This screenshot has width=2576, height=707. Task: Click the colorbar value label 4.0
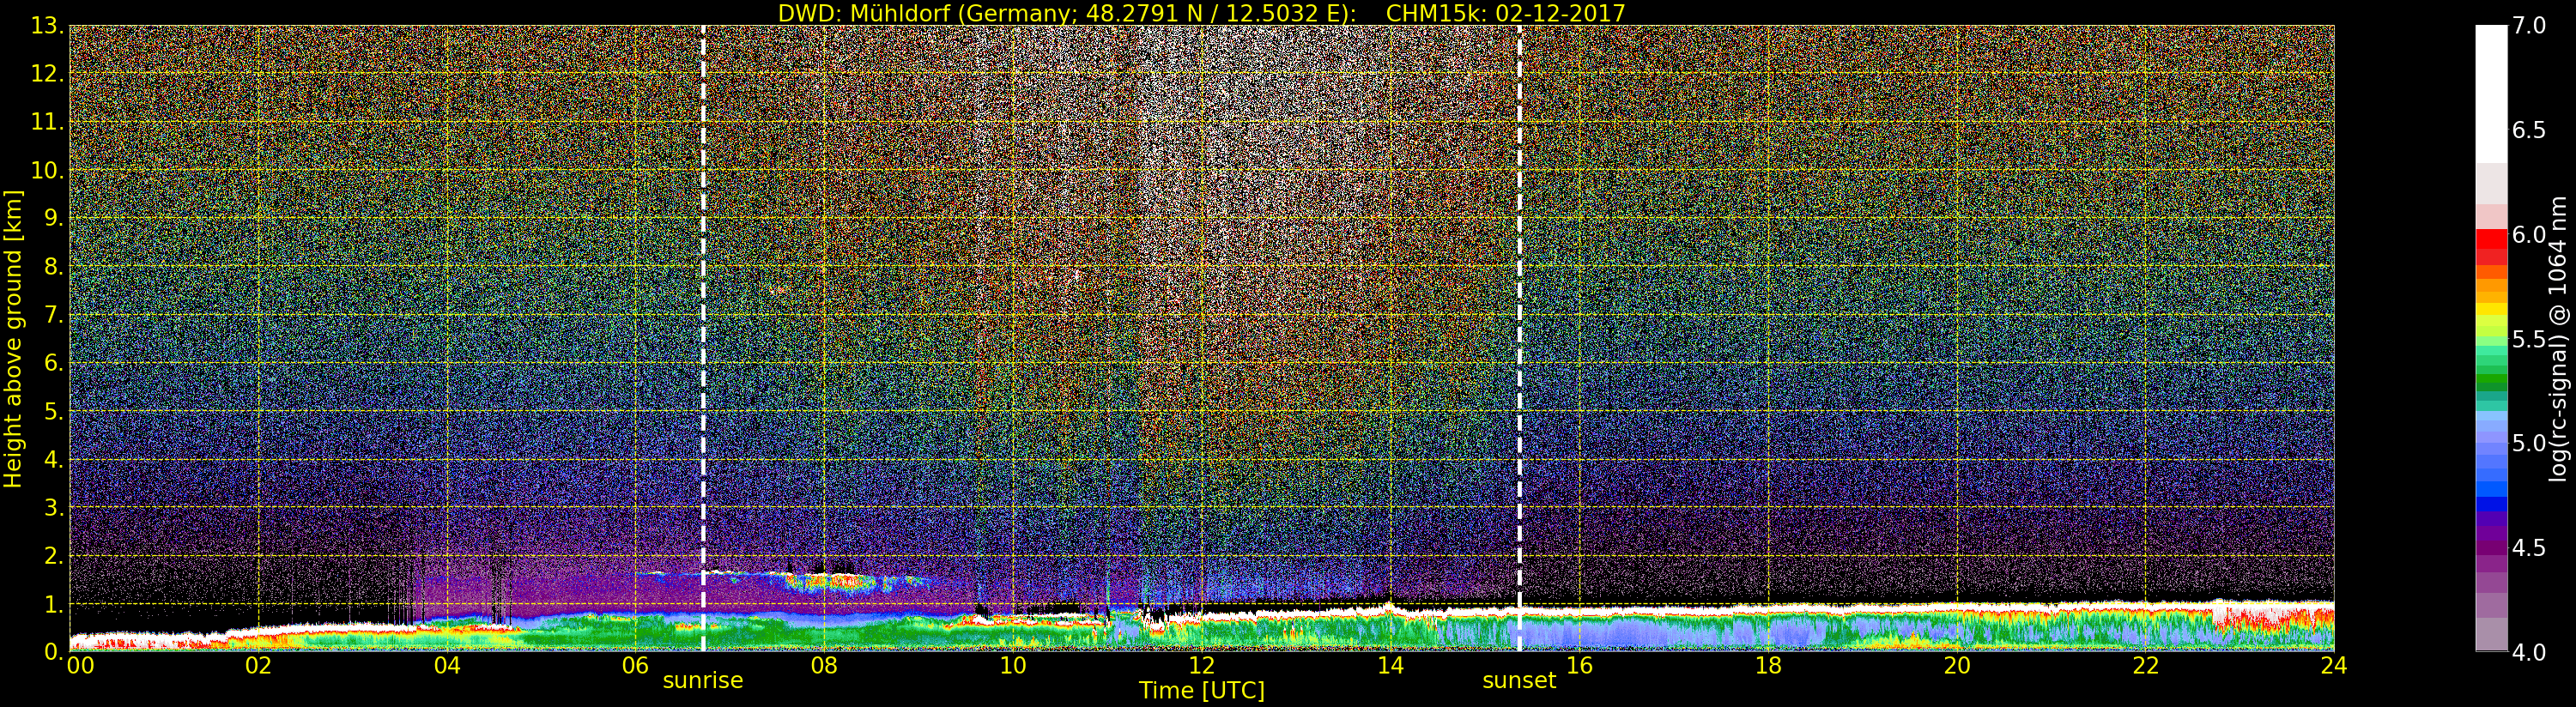click(2529, 652)
